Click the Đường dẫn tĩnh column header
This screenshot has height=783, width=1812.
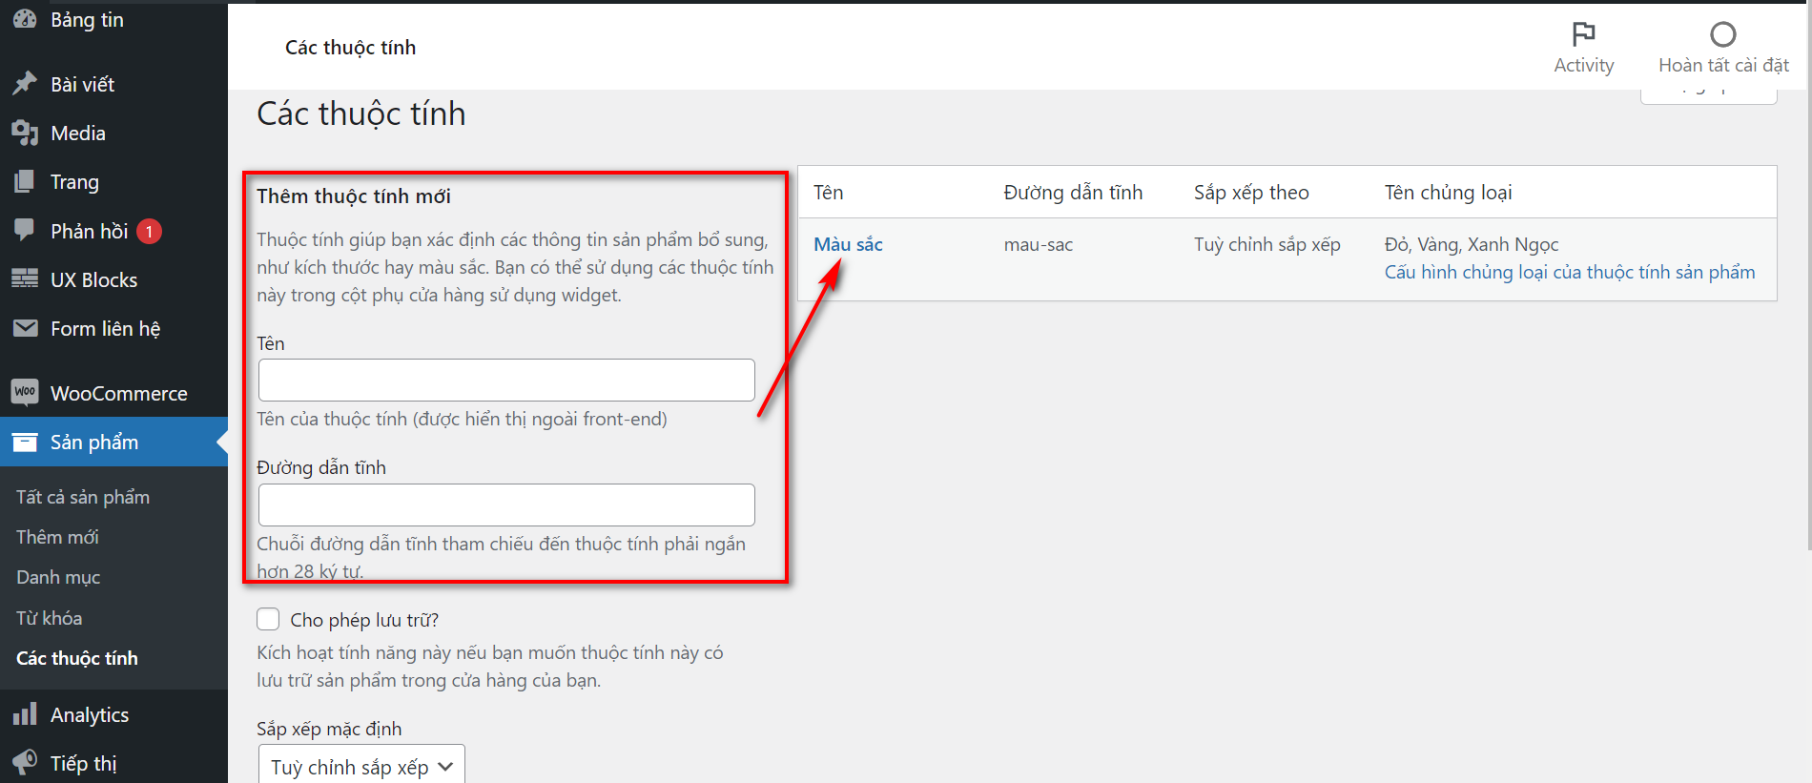click(1073, 192)
